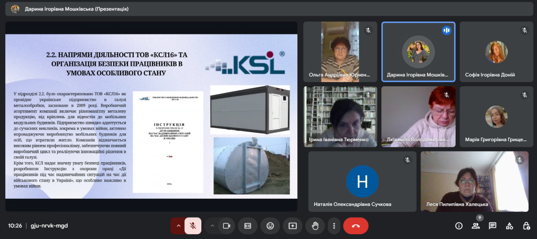Select Наталія Олександрівна Сучкова participant tile
The width and height of the screenshot is (537, 239).
coord(362,181)
